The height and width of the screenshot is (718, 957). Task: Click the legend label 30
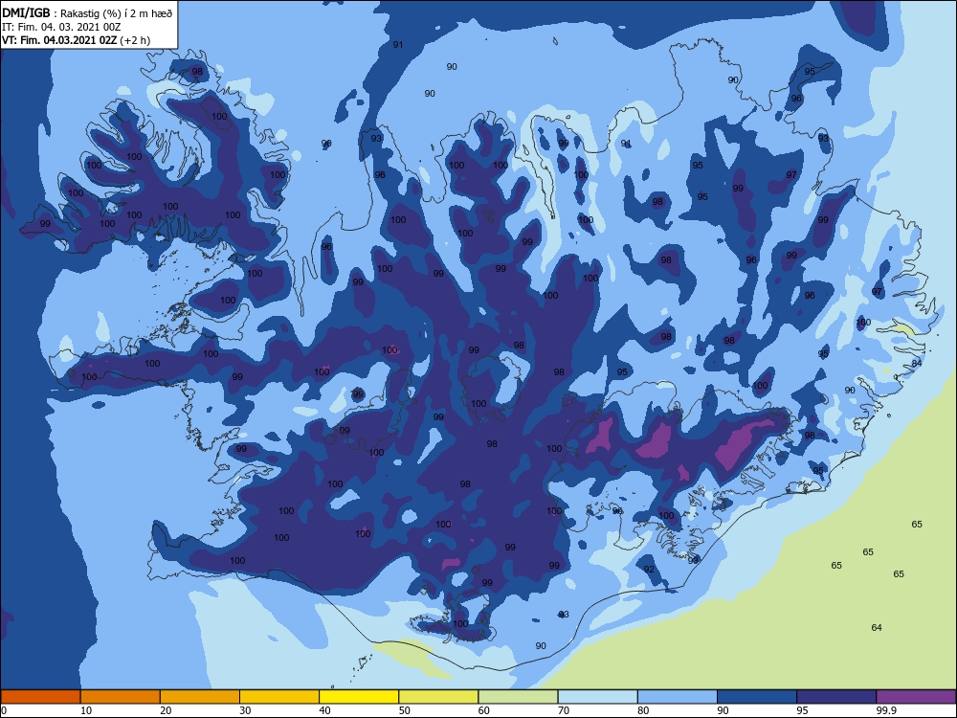pos(245,710)
